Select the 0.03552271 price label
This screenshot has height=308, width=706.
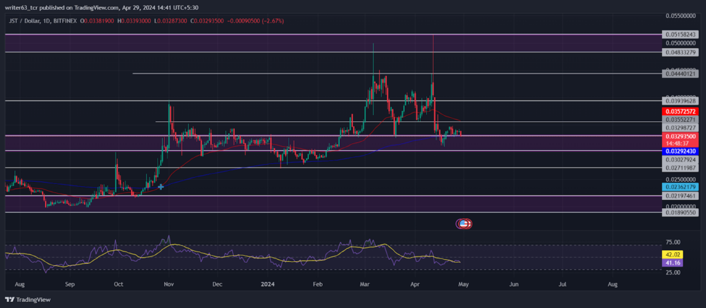click(680, 120)
